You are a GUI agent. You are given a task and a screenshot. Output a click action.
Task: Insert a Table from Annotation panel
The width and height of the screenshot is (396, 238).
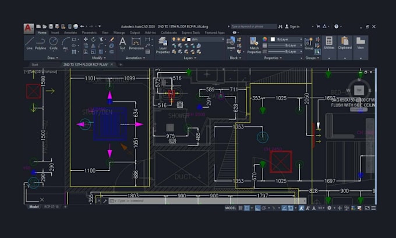(x=148, y=52)
